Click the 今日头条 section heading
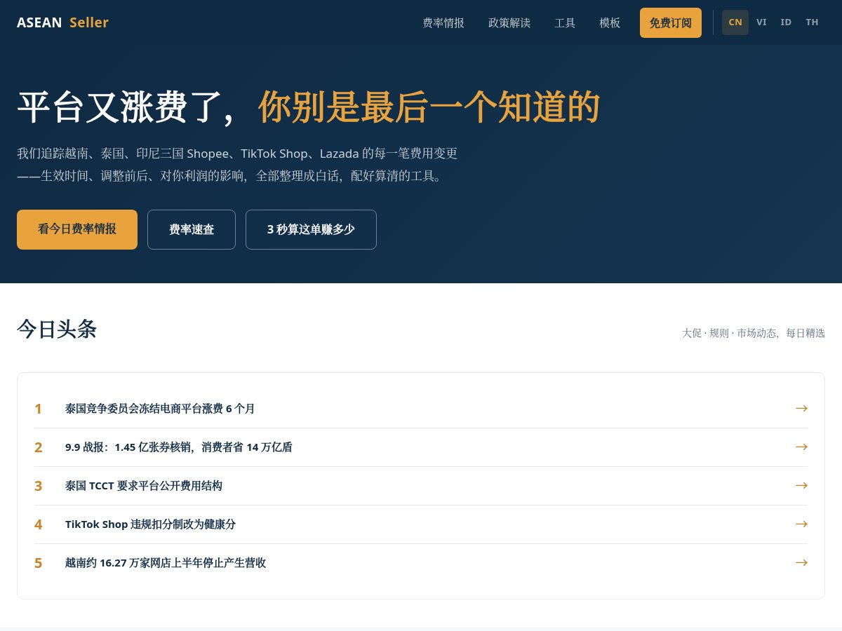This screenshot has height=631, width=842. [57, 329]
